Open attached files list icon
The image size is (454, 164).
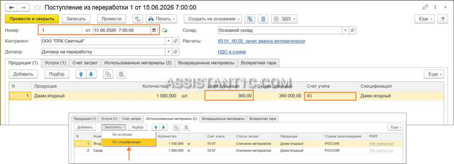point(263,19)
